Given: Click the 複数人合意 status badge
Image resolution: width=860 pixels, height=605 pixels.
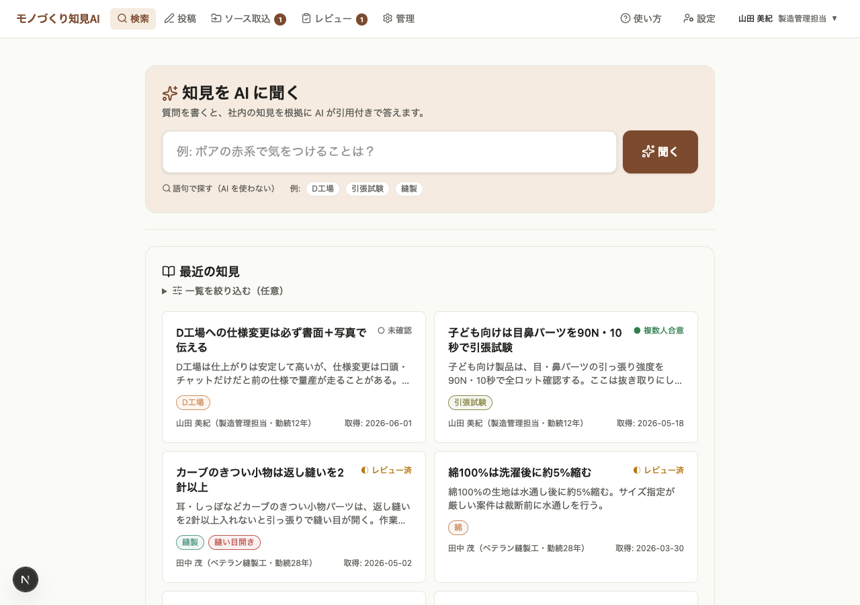Looking at the screenshot, I should pyautogui.click(x=659, y=331).
